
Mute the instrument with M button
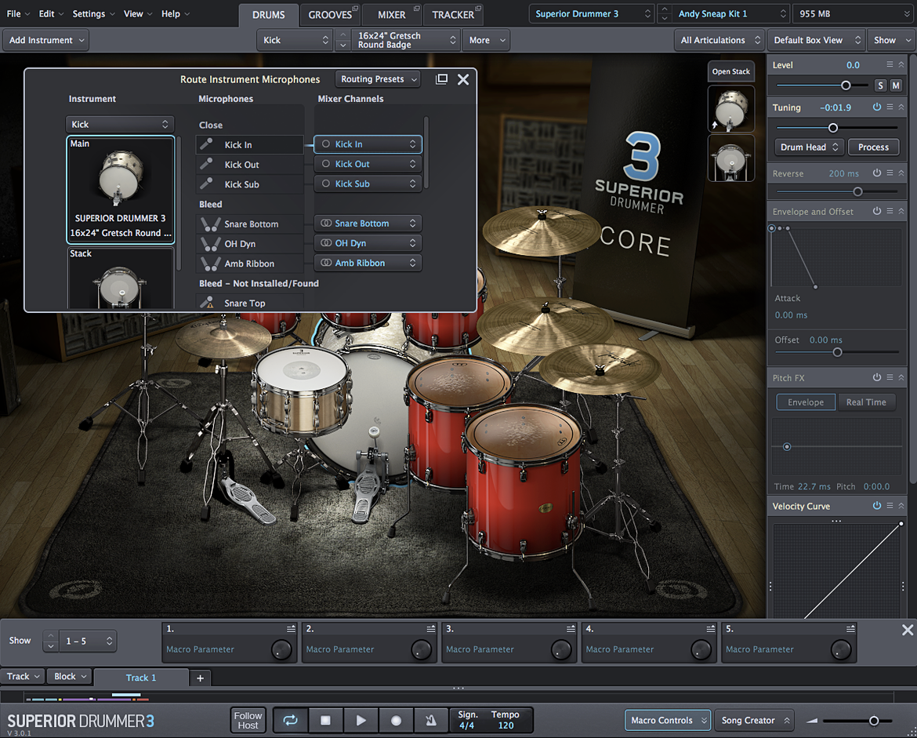(895, 85)
